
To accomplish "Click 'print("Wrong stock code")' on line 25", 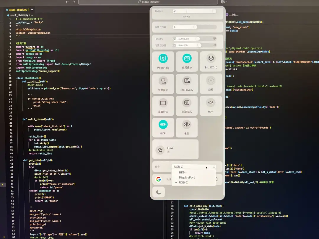I will pyautogui.click(x=51, y=102).
